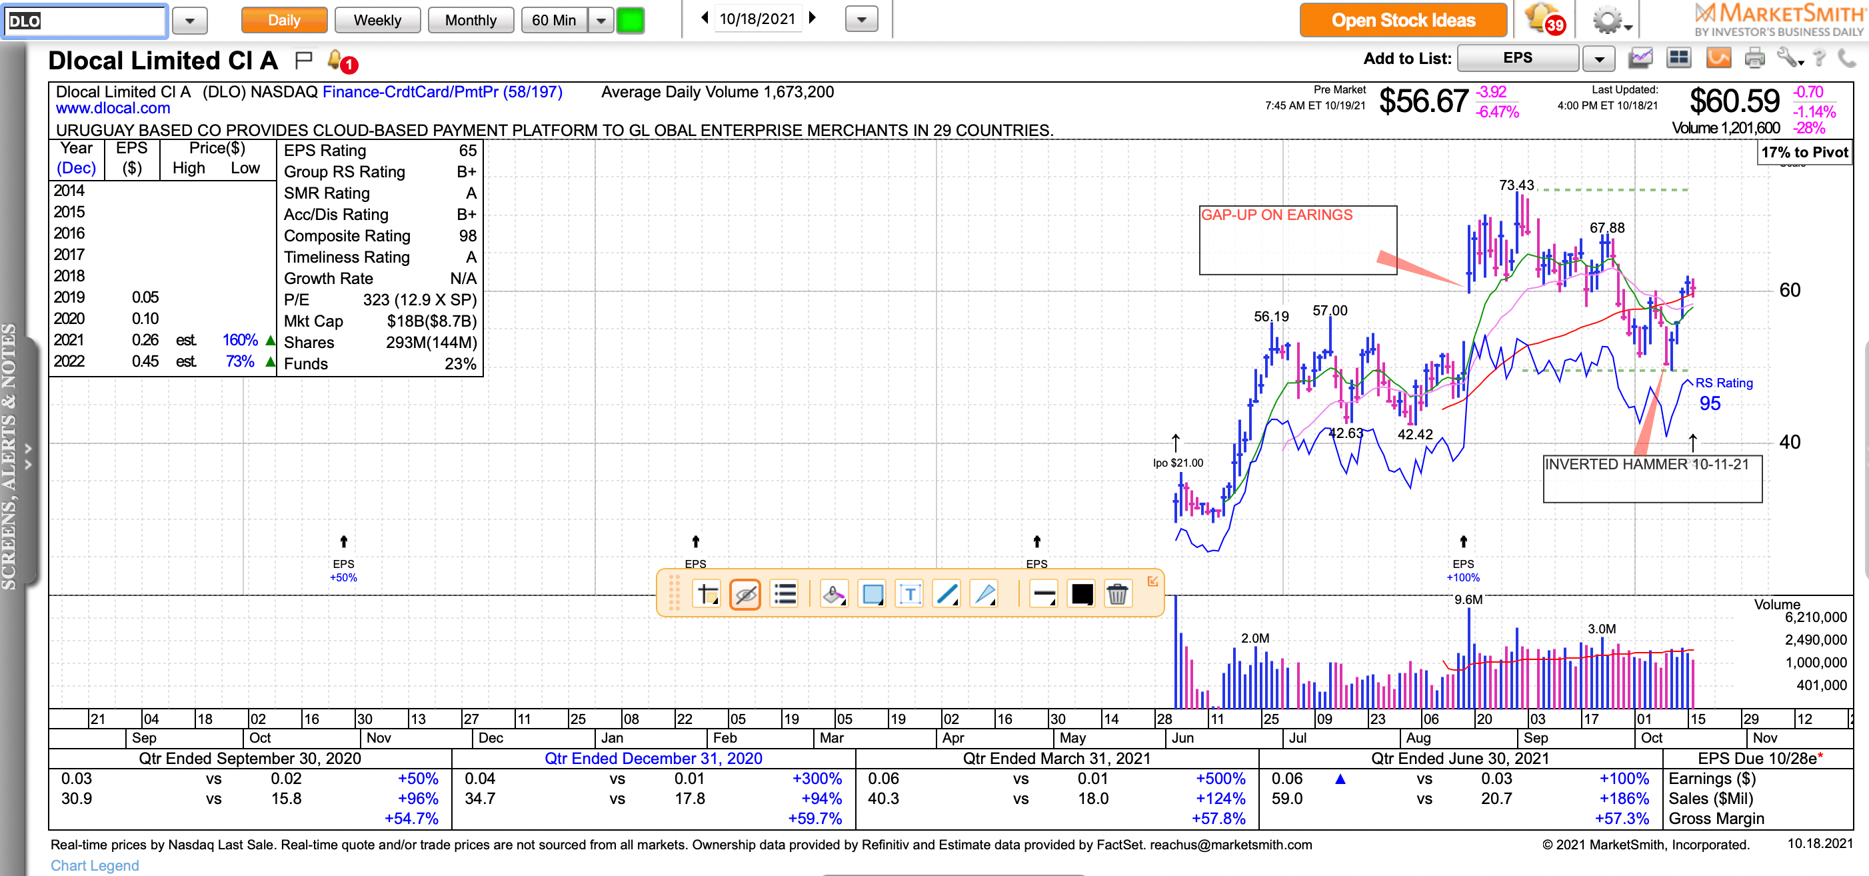Open the chart view line-graph icon
1869x876 pixels.
click(1640, 58)
